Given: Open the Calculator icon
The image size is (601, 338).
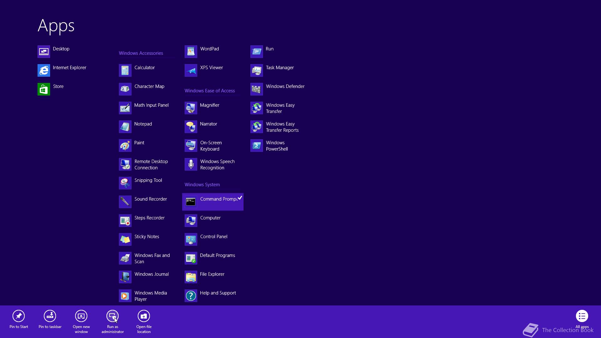Looking at the screenshot, I should point(125,70).
